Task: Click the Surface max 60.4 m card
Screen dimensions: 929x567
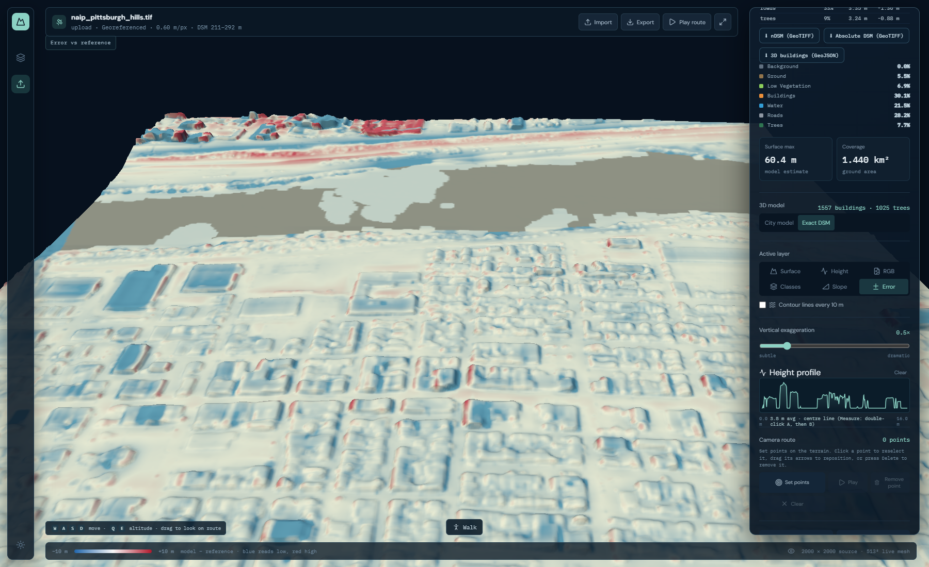Action: click(x=795, y=159)
